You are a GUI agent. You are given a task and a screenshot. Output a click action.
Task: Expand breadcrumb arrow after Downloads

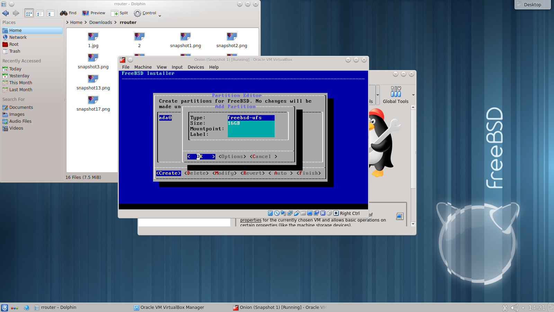tap(116, 23)
